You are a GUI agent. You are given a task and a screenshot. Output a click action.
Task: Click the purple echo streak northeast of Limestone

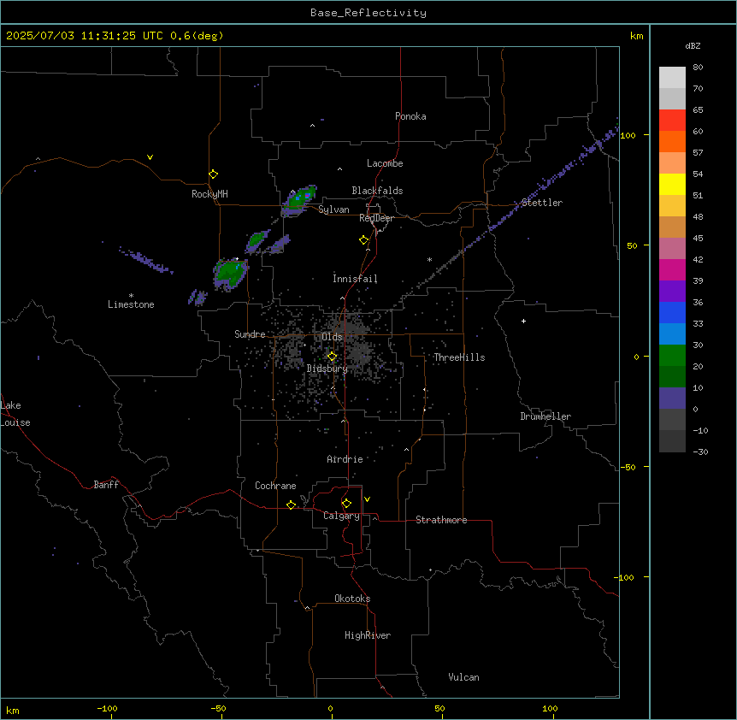(x=146, y=260)
